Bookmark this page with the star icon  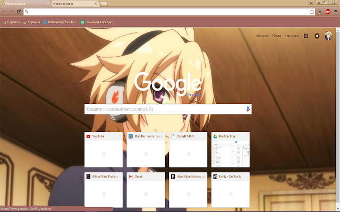tap(312, 12)
